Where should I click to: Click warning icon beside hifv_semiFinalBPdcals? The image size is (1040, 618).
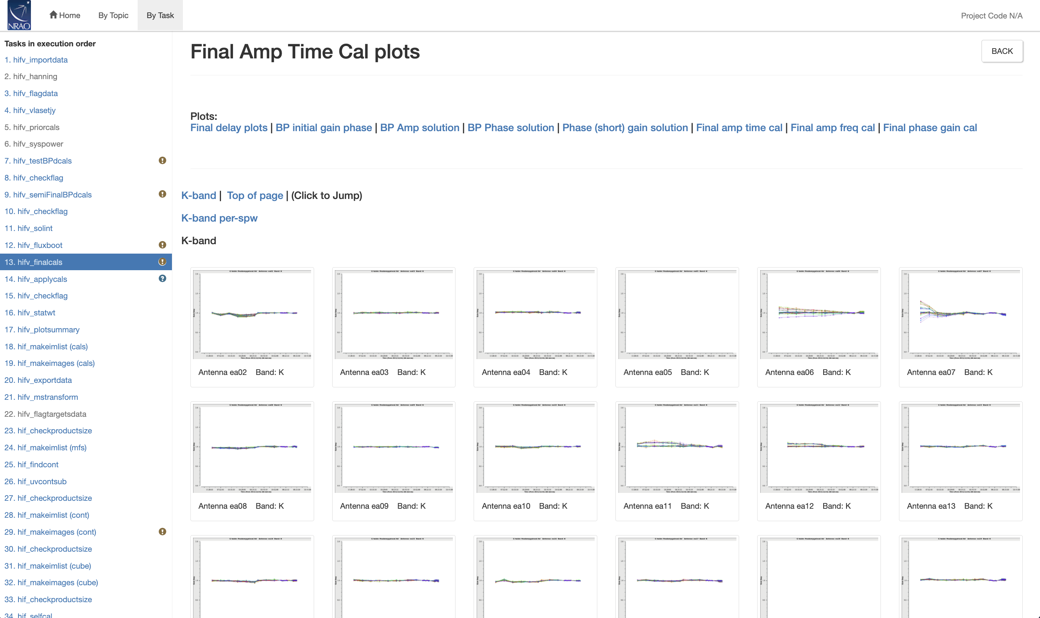click(x=163, y=194)
